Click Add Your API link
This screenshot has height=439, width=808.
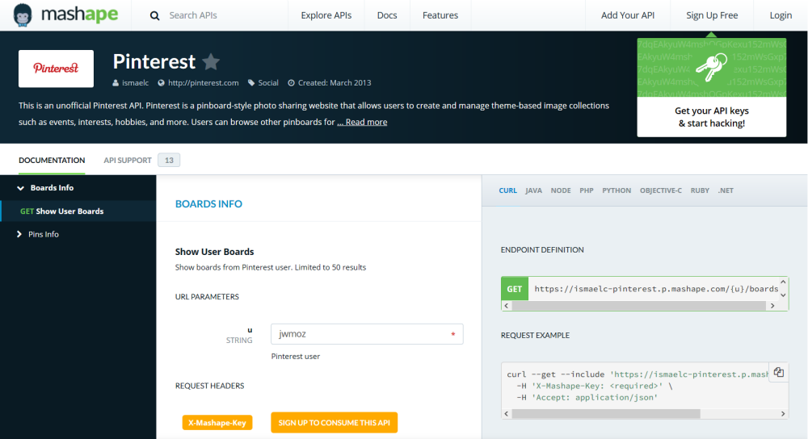(x=628, y=15)
